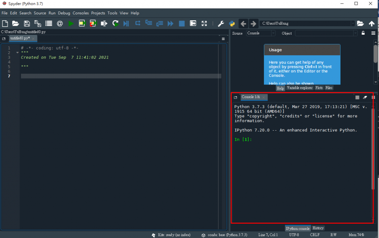
Task: Maximize current pane icon
Action: pyautogui.click(x=193, y=23)
